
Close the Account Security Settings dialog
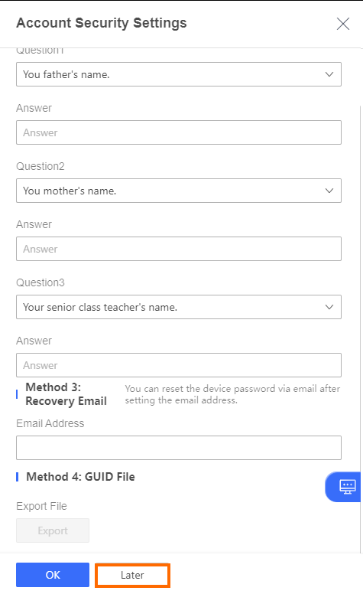coord(342,24)
